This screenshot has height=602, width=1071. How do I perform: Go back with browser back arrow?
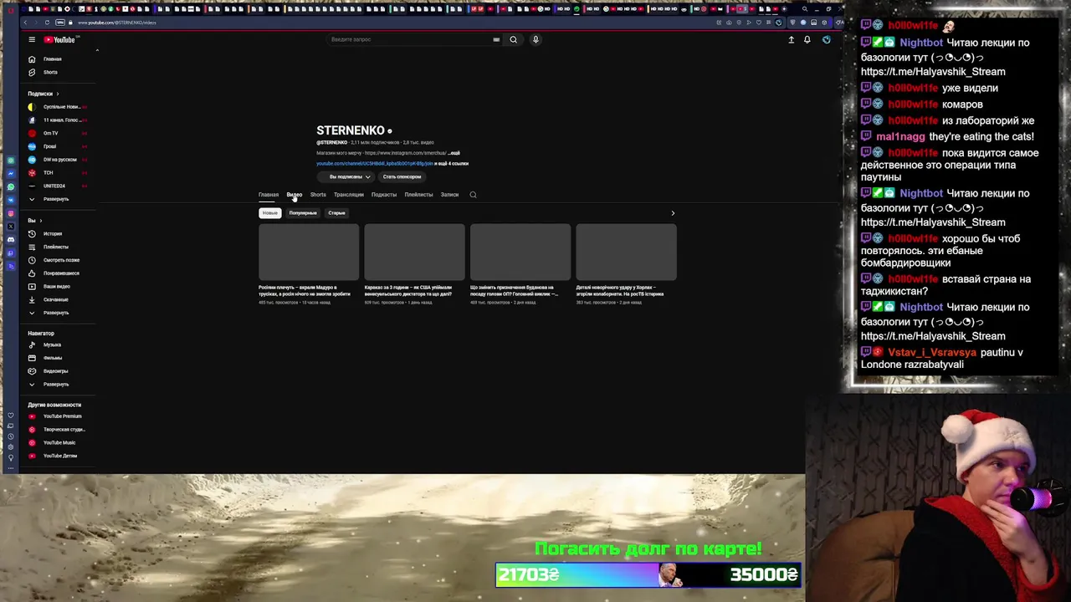pos(25,23)
